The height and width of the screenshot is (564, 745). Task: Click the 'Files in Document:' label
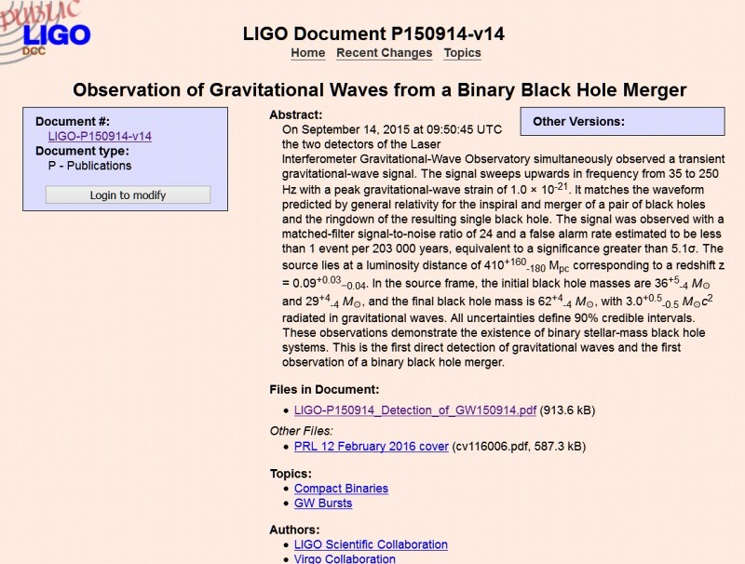324,389
